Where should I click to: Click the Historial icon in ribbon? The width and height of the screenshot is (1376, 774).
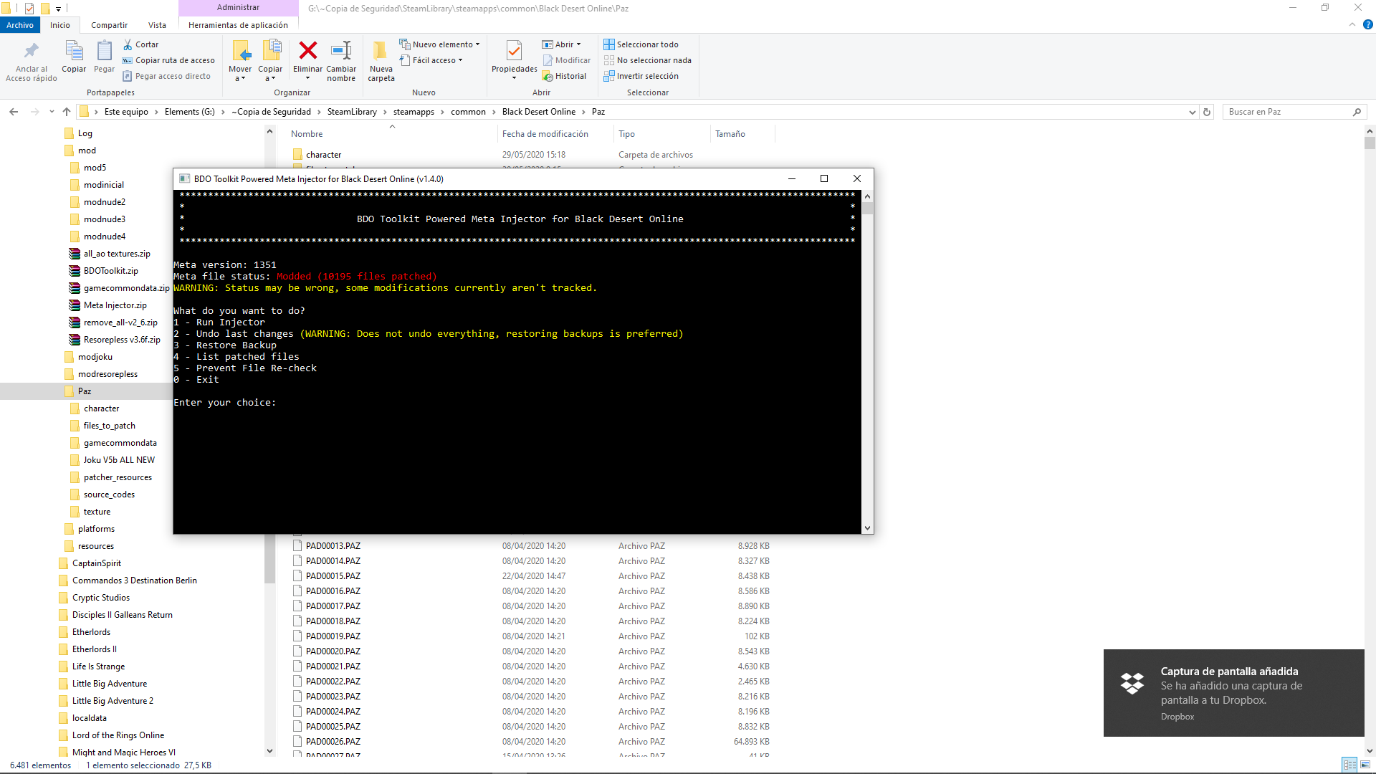[x=548, y=76]
